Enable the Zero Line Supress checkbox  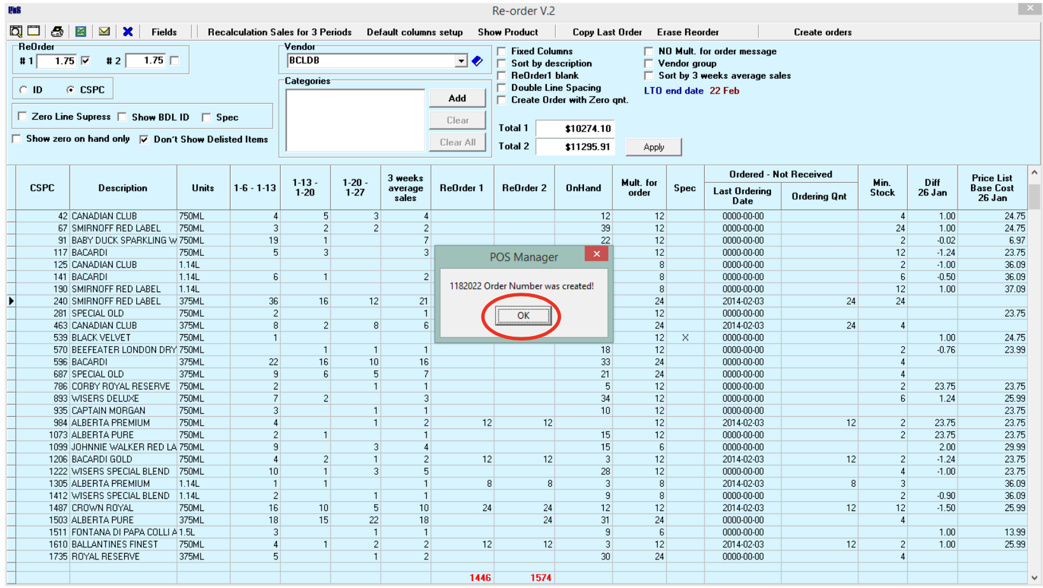pos(22,116)
